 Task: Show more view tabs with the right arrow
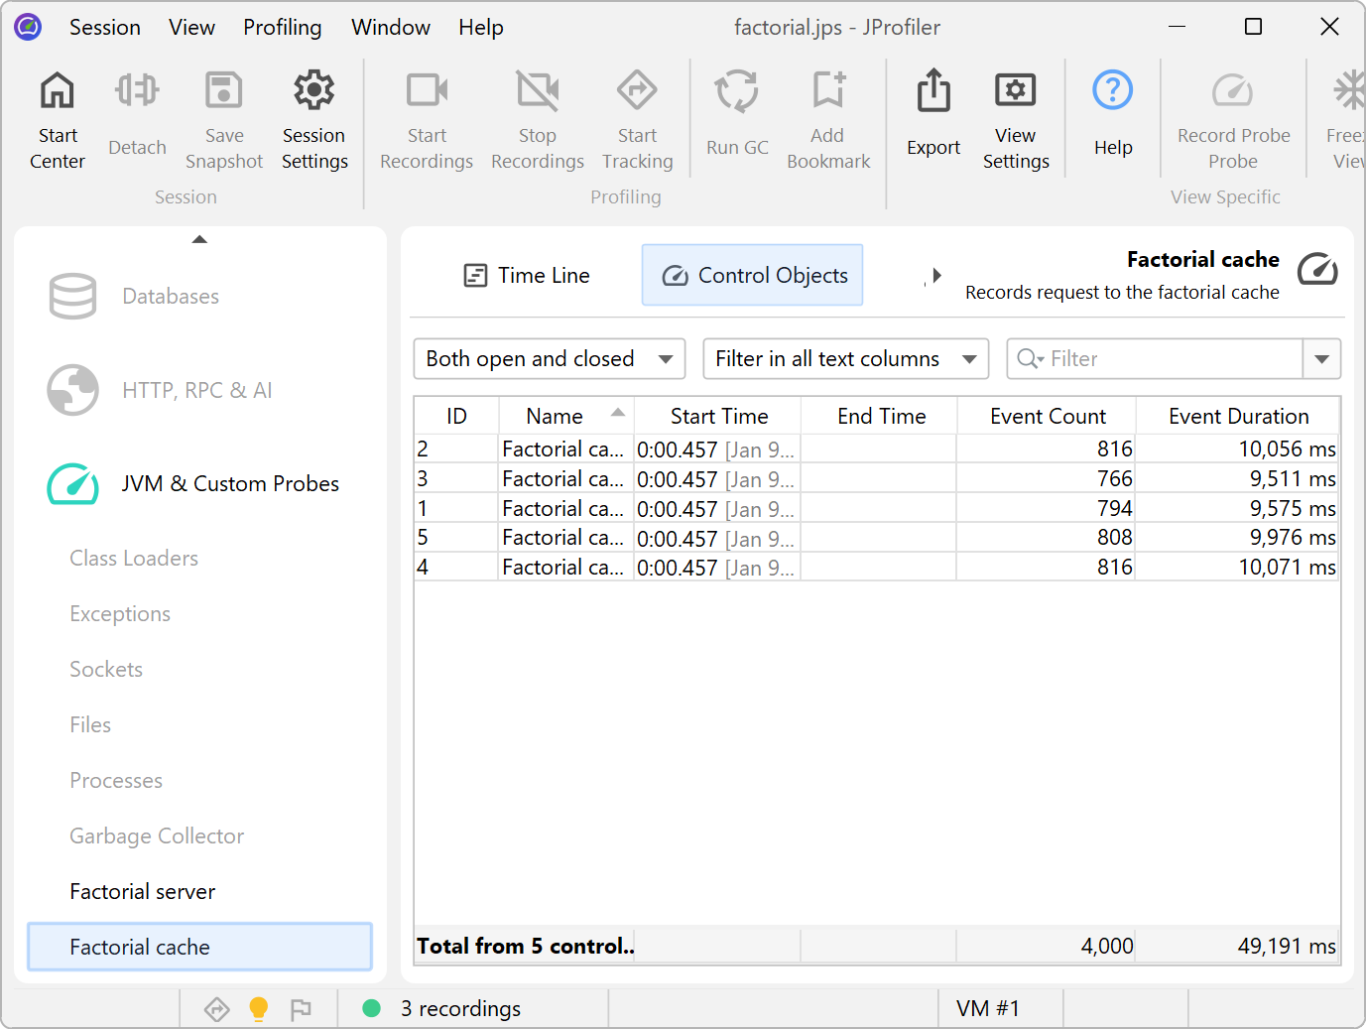point(935,276)
